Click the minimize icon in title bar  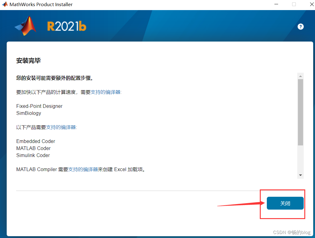(x=276, y=4)
